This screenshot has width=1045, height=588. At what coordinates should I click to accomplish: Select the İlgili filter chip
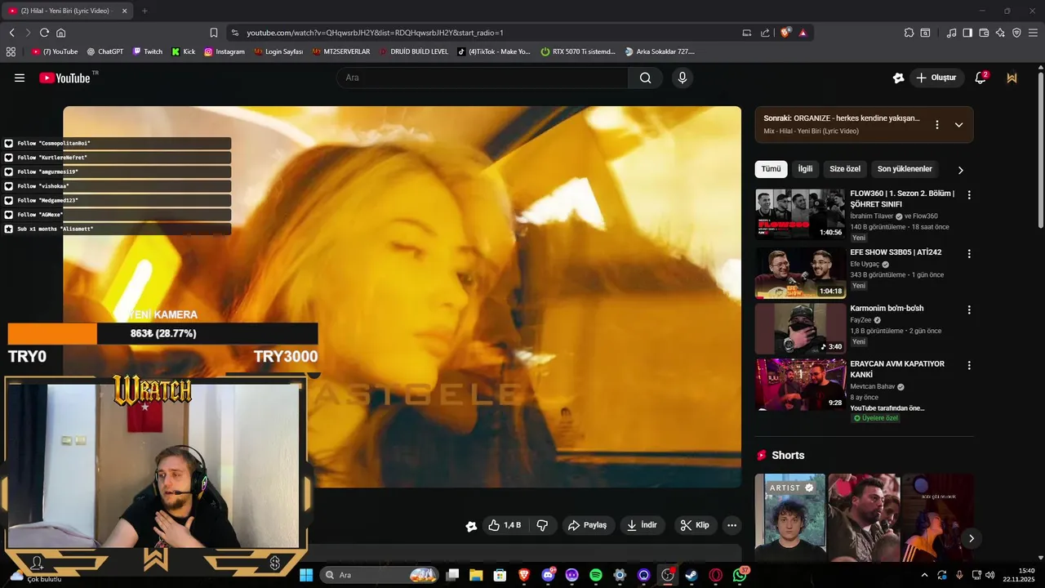pyautogui.click(x=805, y=169)
